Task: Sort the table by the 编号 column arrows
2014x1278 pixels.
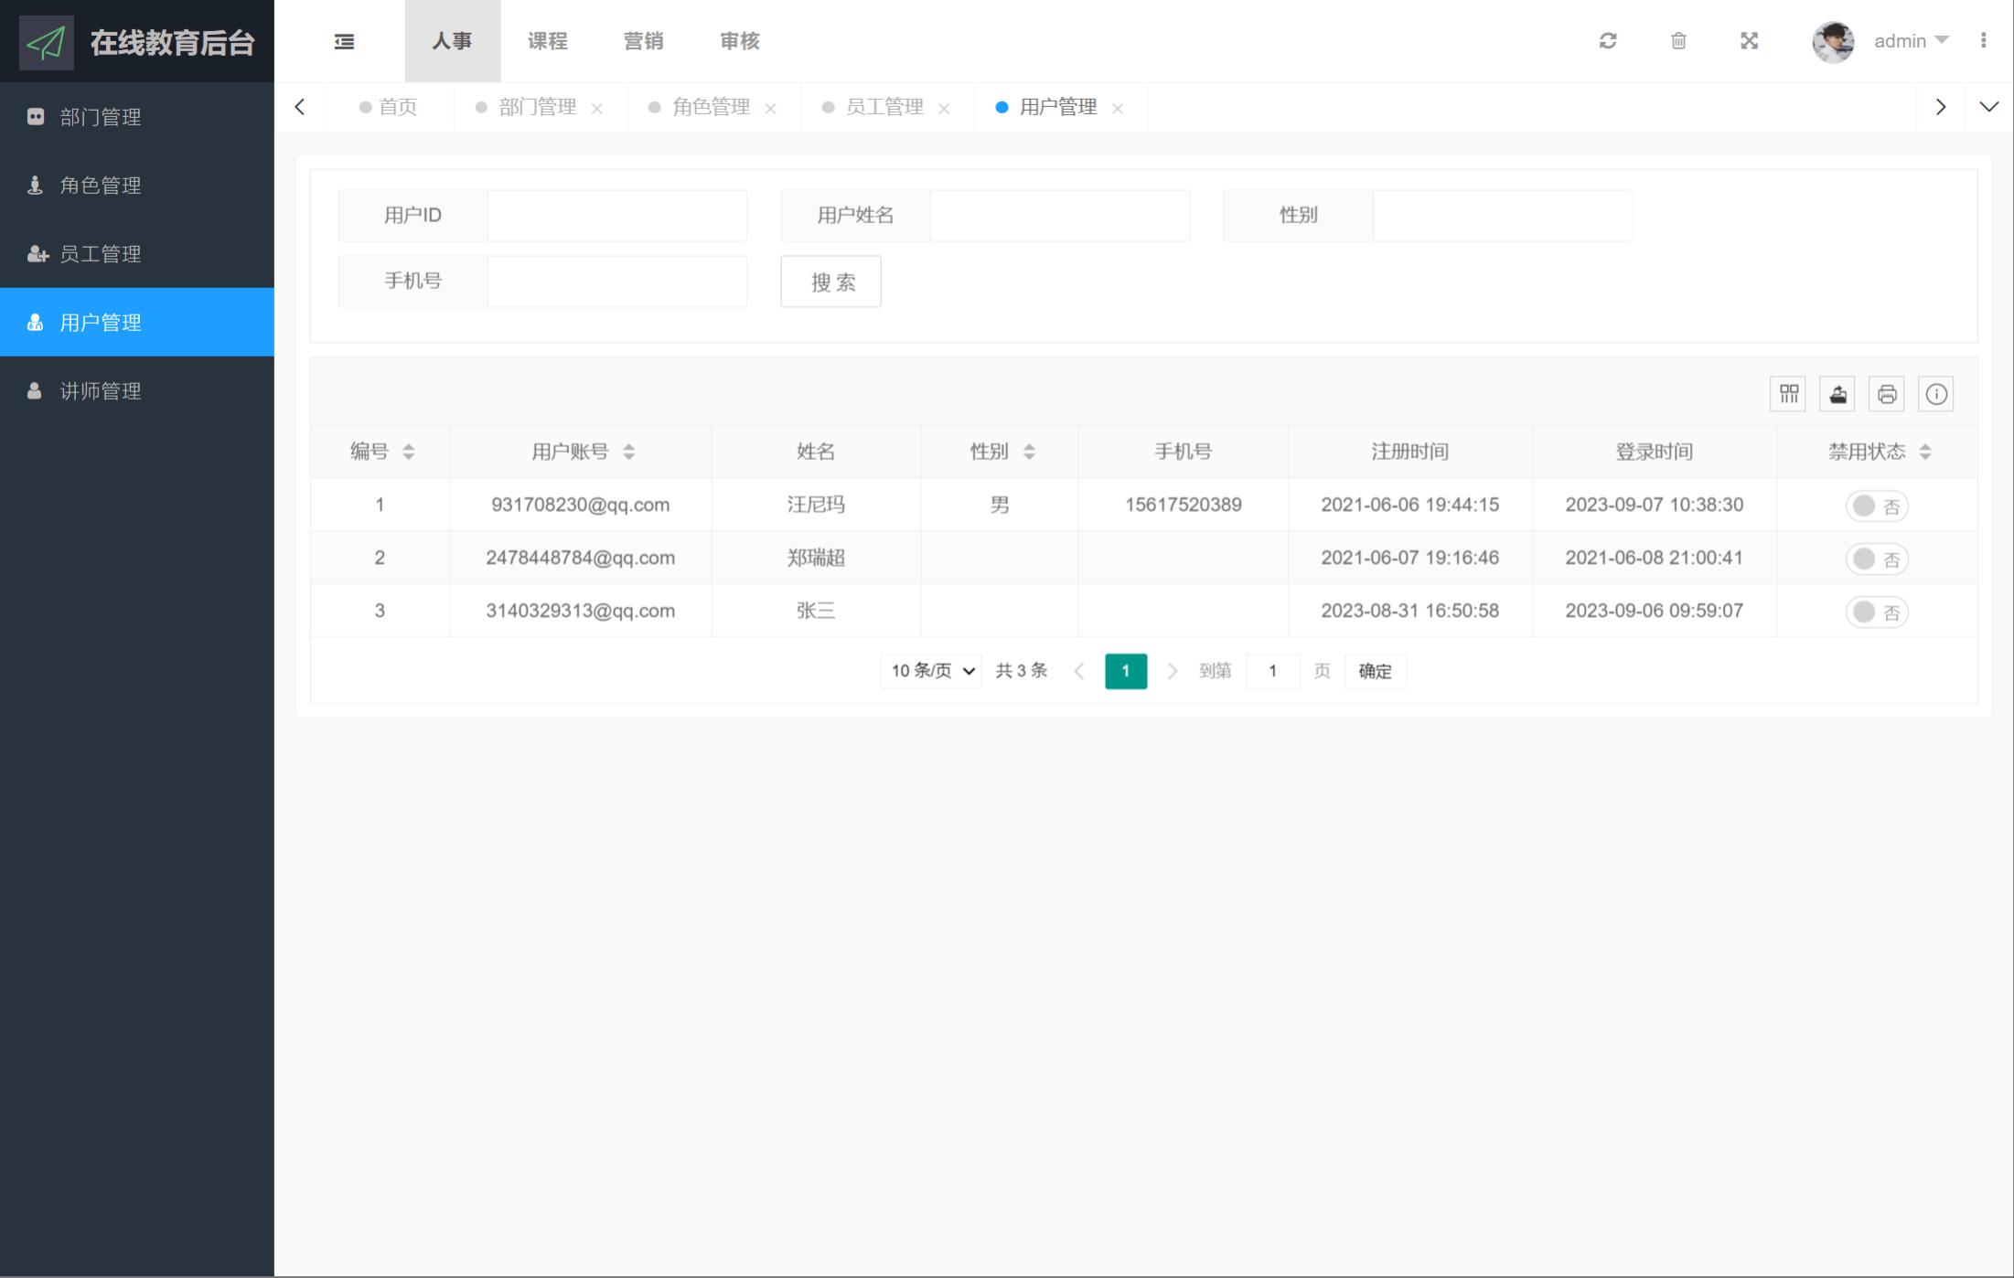Action: (x=409, y=452)
